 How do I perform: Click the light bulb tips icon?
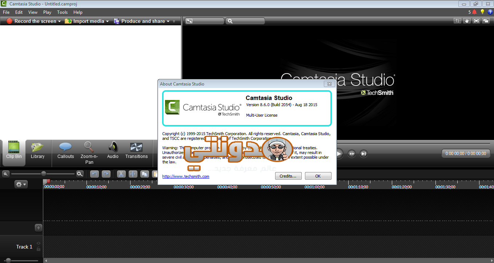[x=482, y=12]
